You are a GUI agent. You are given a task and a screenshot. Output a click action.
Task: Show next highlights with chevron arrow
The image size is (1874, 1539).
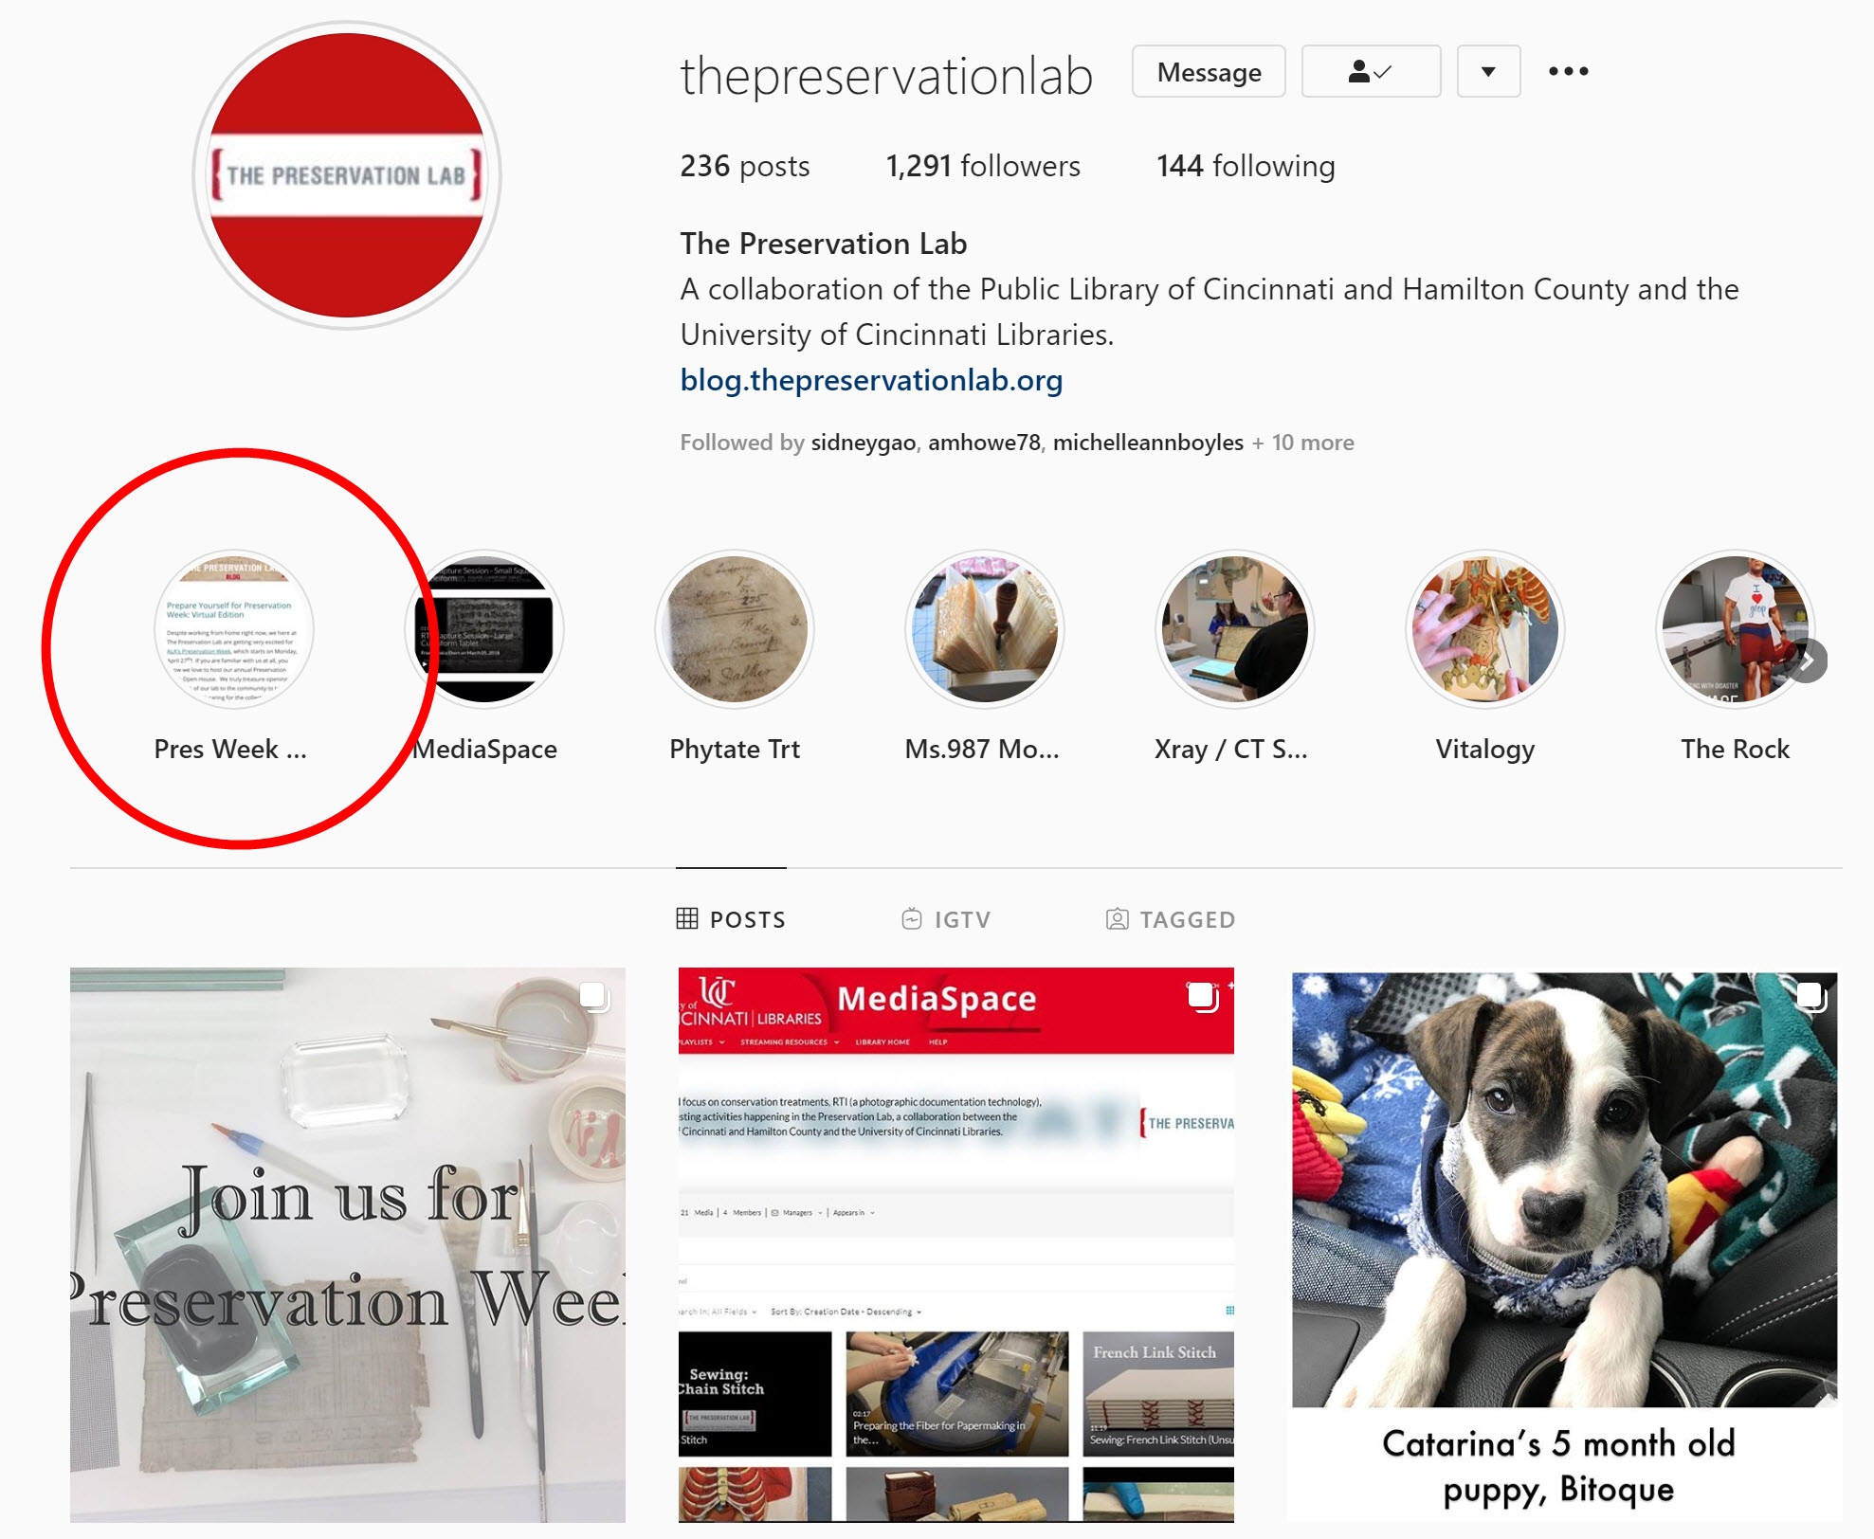pyautogui.click(x=1808, y=661)
